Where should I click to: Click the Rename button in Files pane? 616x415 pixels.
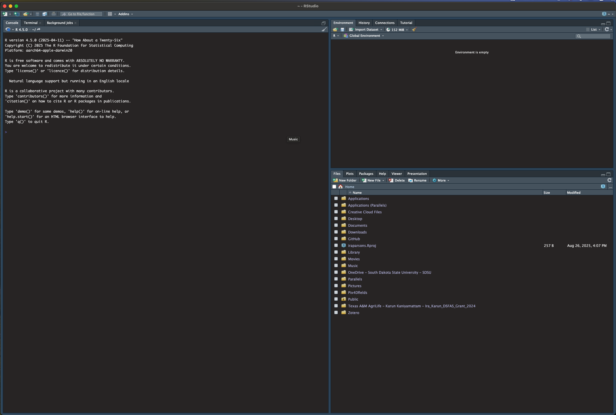point(417,180)
